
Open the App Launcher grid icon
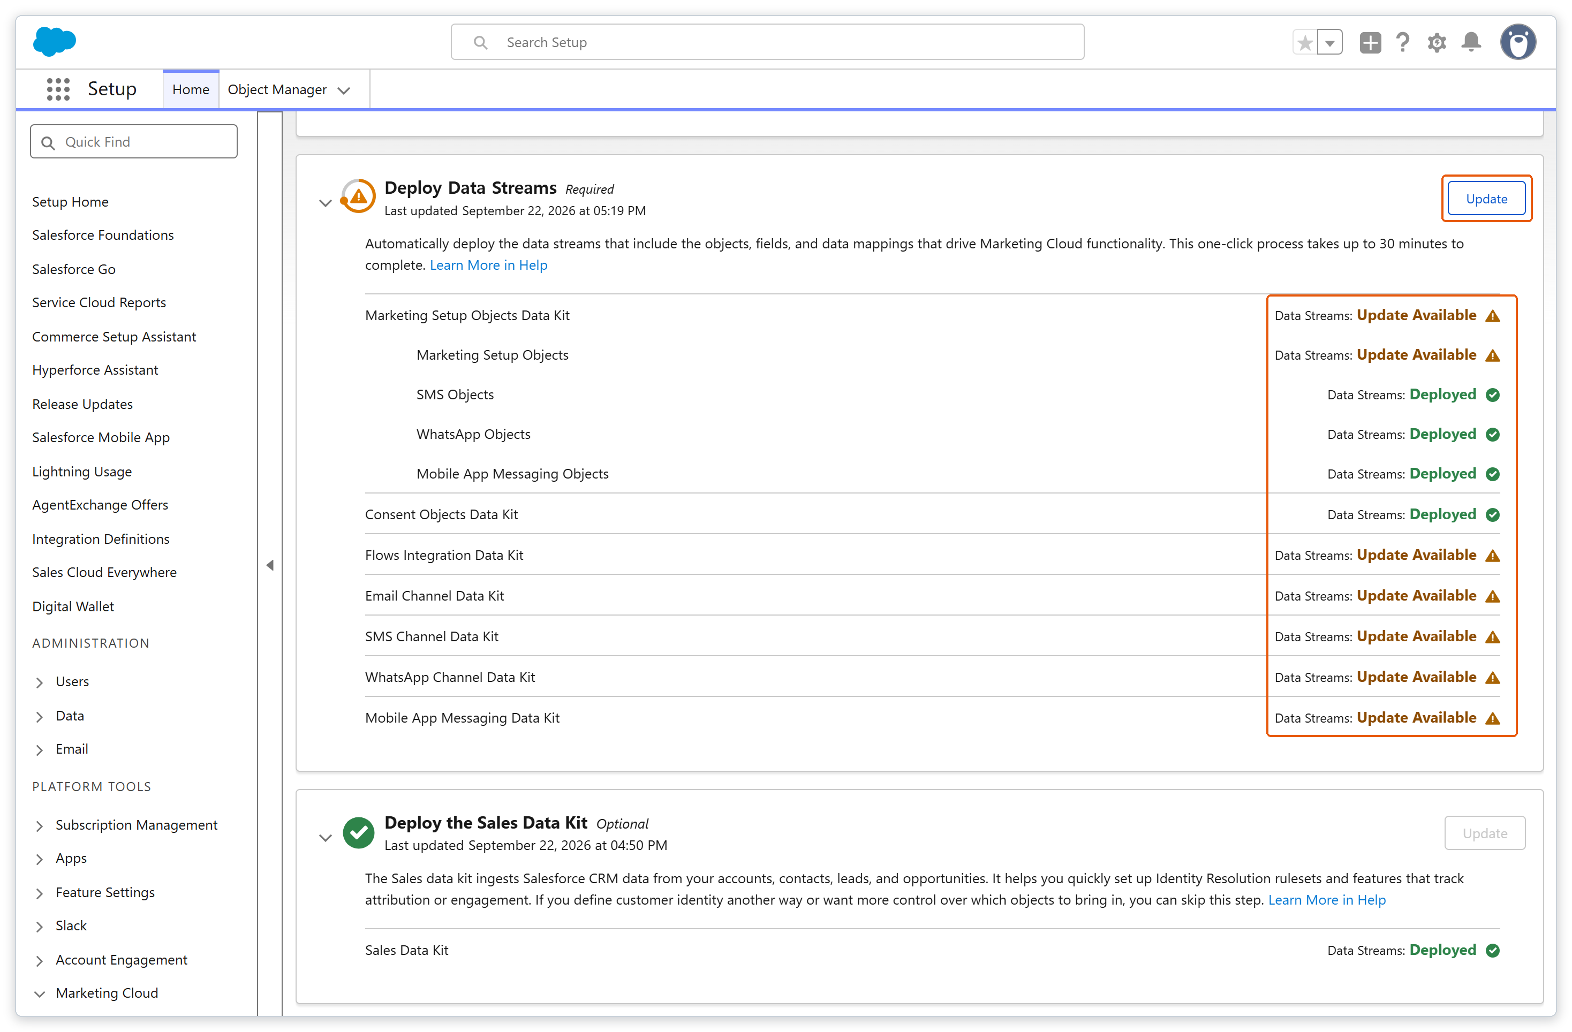(x=58, y=89)
